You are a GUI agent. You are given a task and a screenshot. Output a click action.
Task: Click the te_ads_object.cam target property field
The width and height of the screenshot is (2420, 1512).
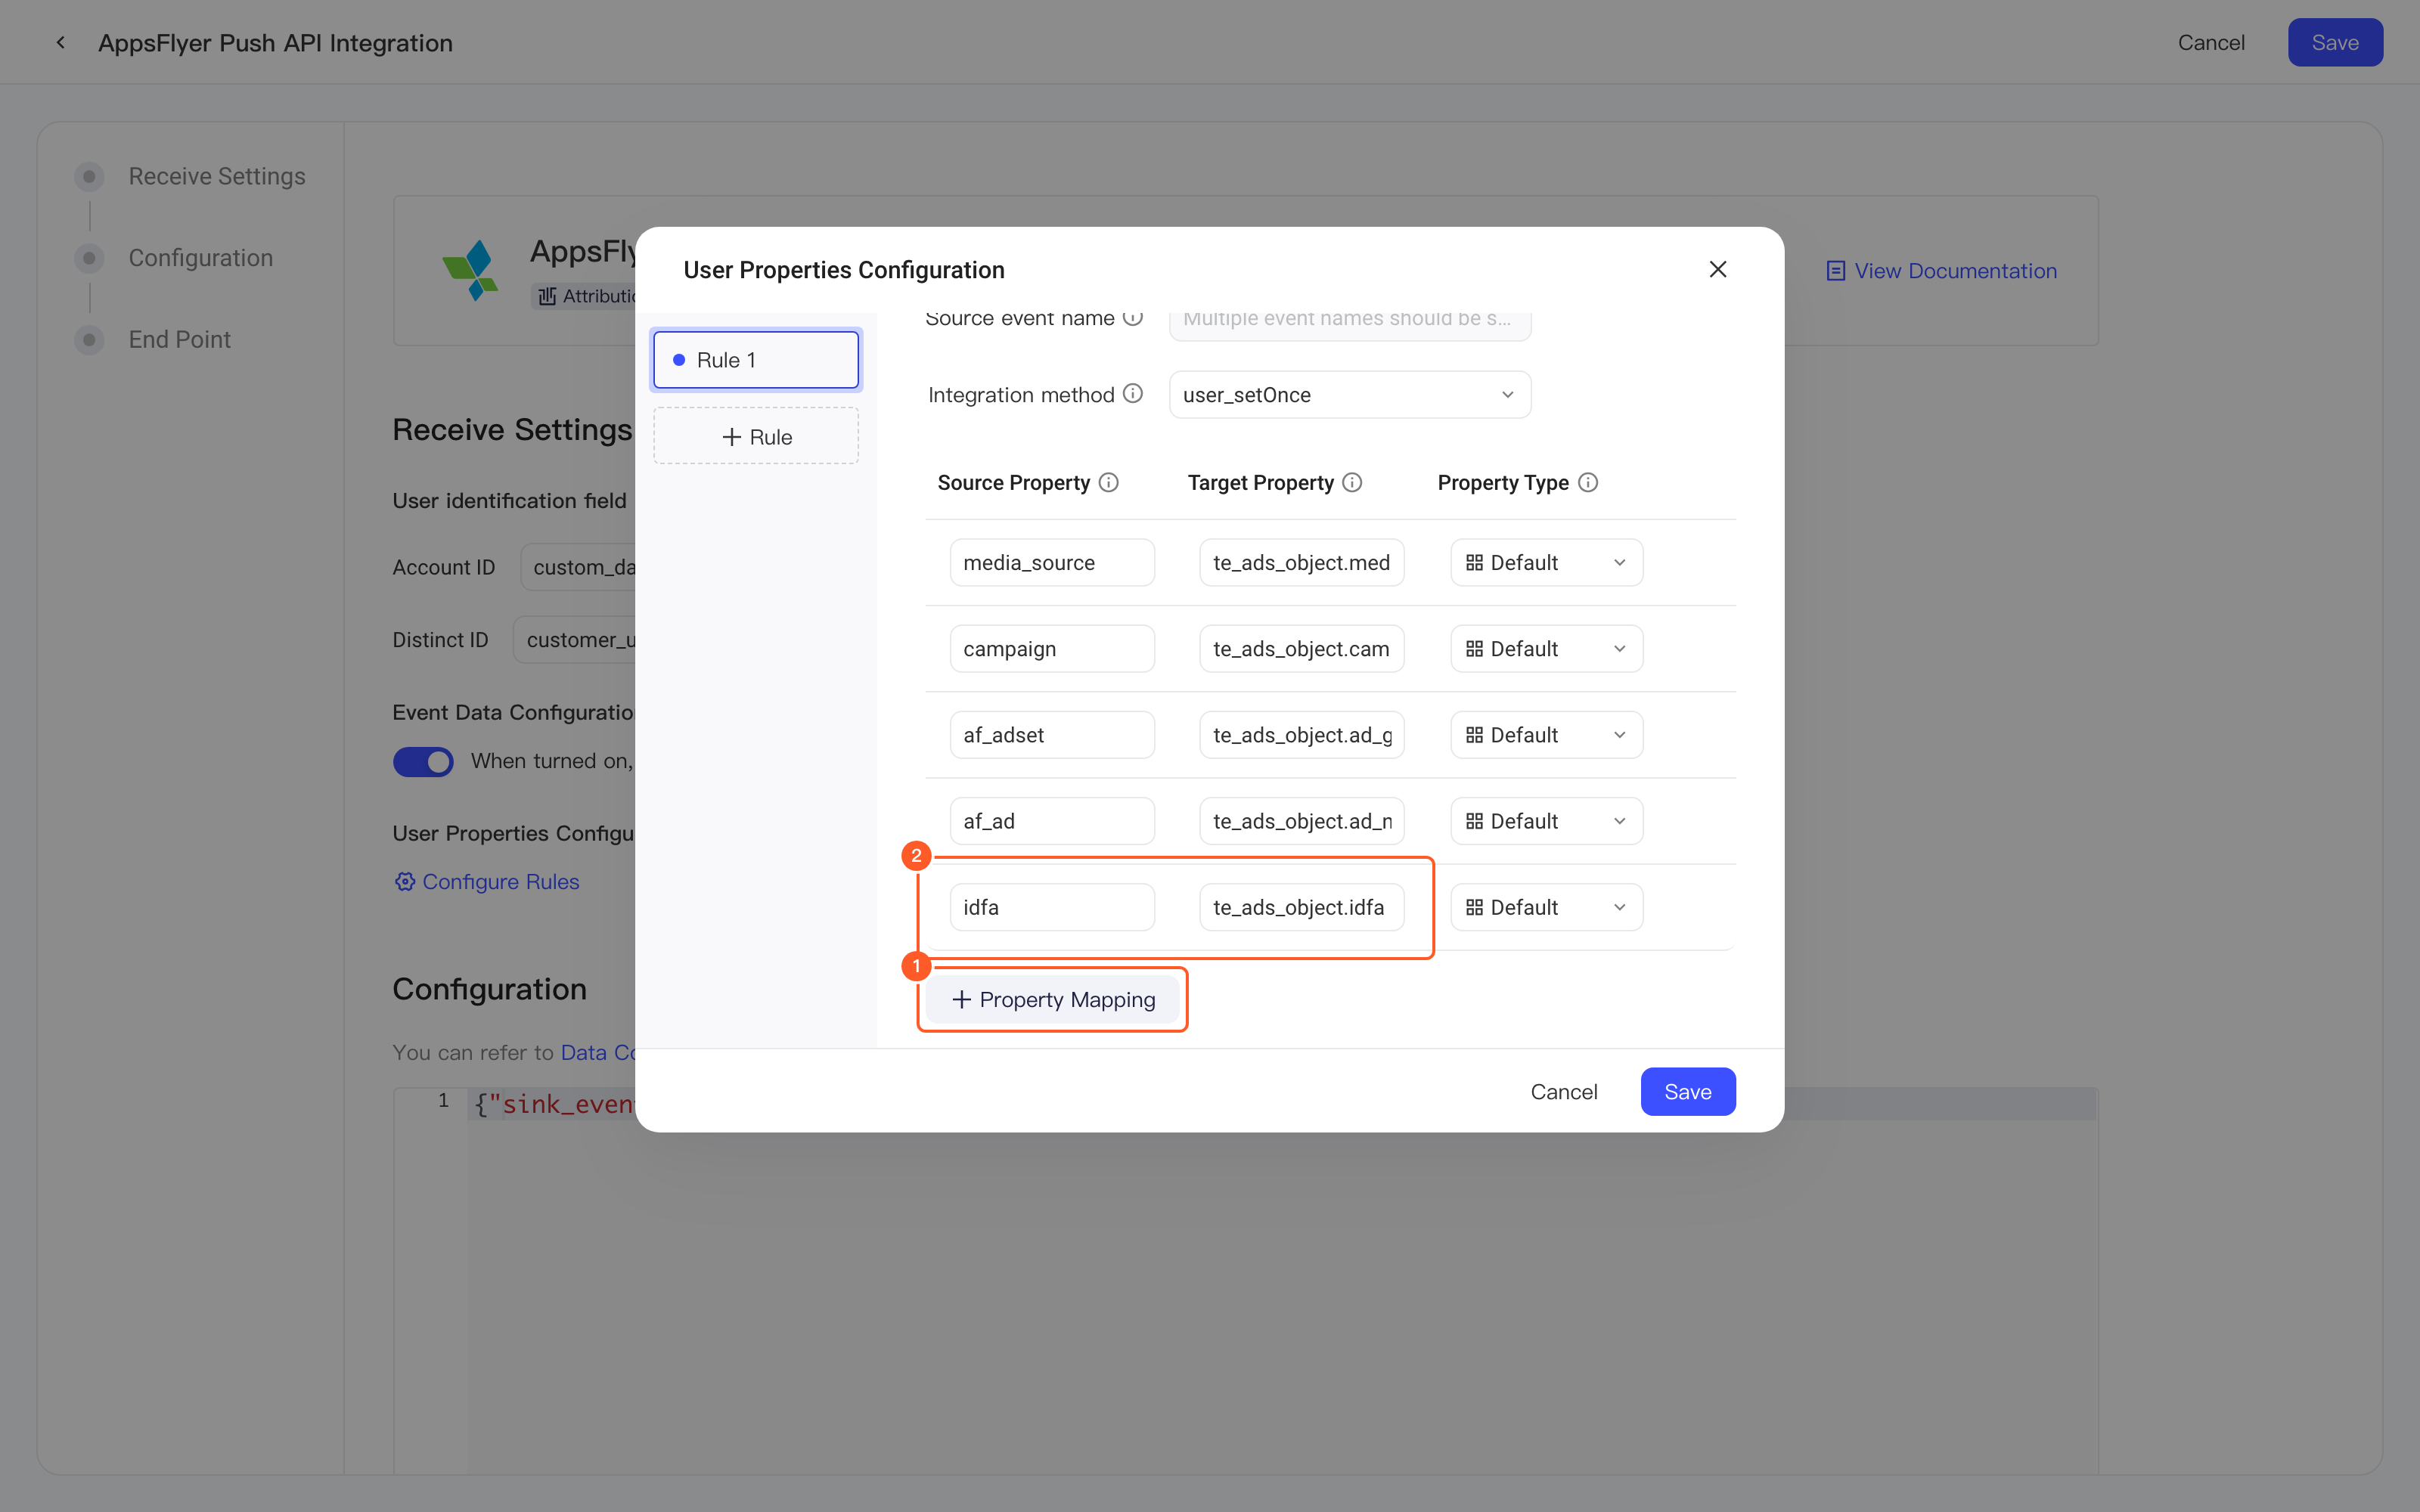pyautogui.click(x=1301, y=648)
